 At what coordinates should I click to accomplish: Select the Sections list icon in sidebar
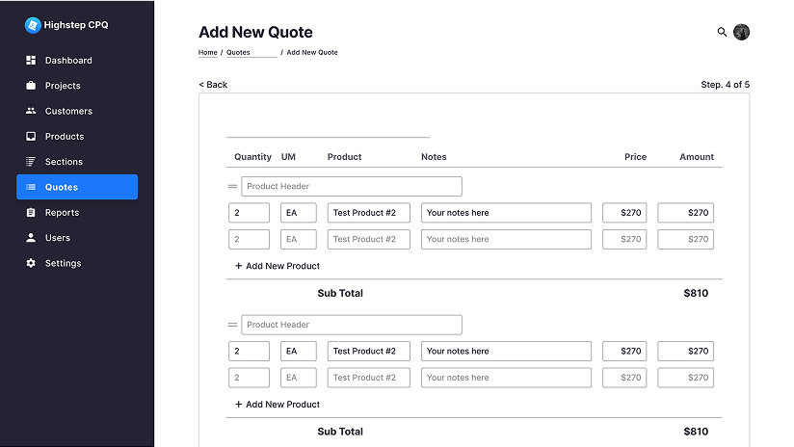pos(31,162)
